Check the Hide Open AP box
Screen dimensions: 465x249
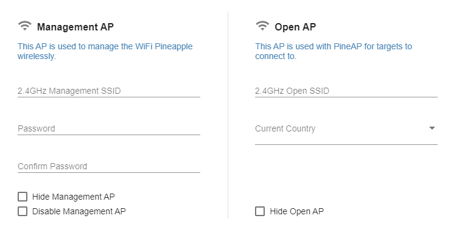(x=260, y=211)
